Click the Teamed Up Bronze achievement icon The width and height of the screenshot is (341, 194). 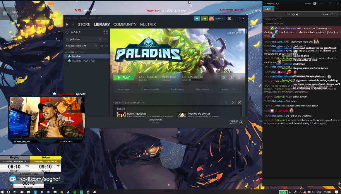[x=182, y=115]
